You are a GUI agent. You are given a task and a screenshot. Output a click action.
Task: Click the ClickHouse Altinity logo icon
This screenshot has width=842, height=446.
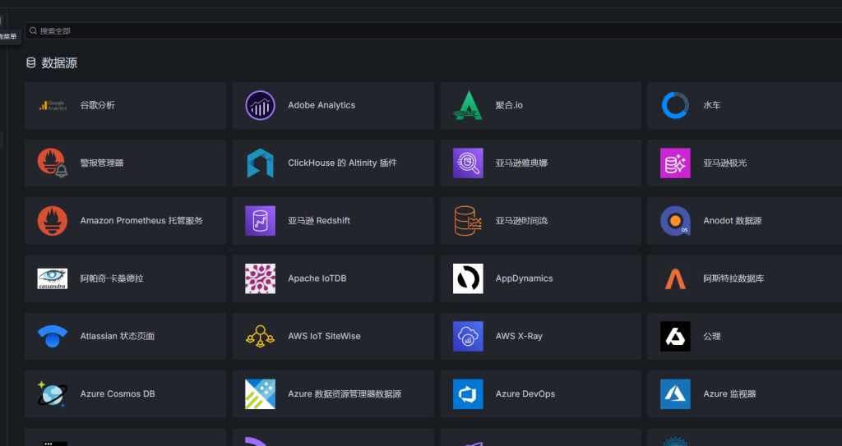click(261, 163)
